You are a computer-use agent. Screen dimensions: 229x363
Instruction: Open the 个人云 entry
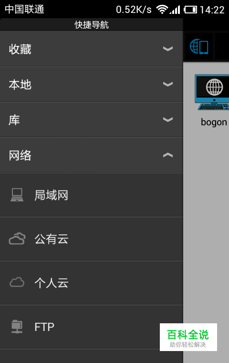click(x=92, y=283)
